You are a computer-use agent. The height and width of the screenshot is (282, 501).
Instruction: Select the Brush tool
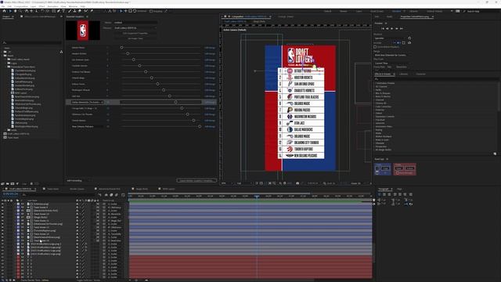[x=70, y=11]
